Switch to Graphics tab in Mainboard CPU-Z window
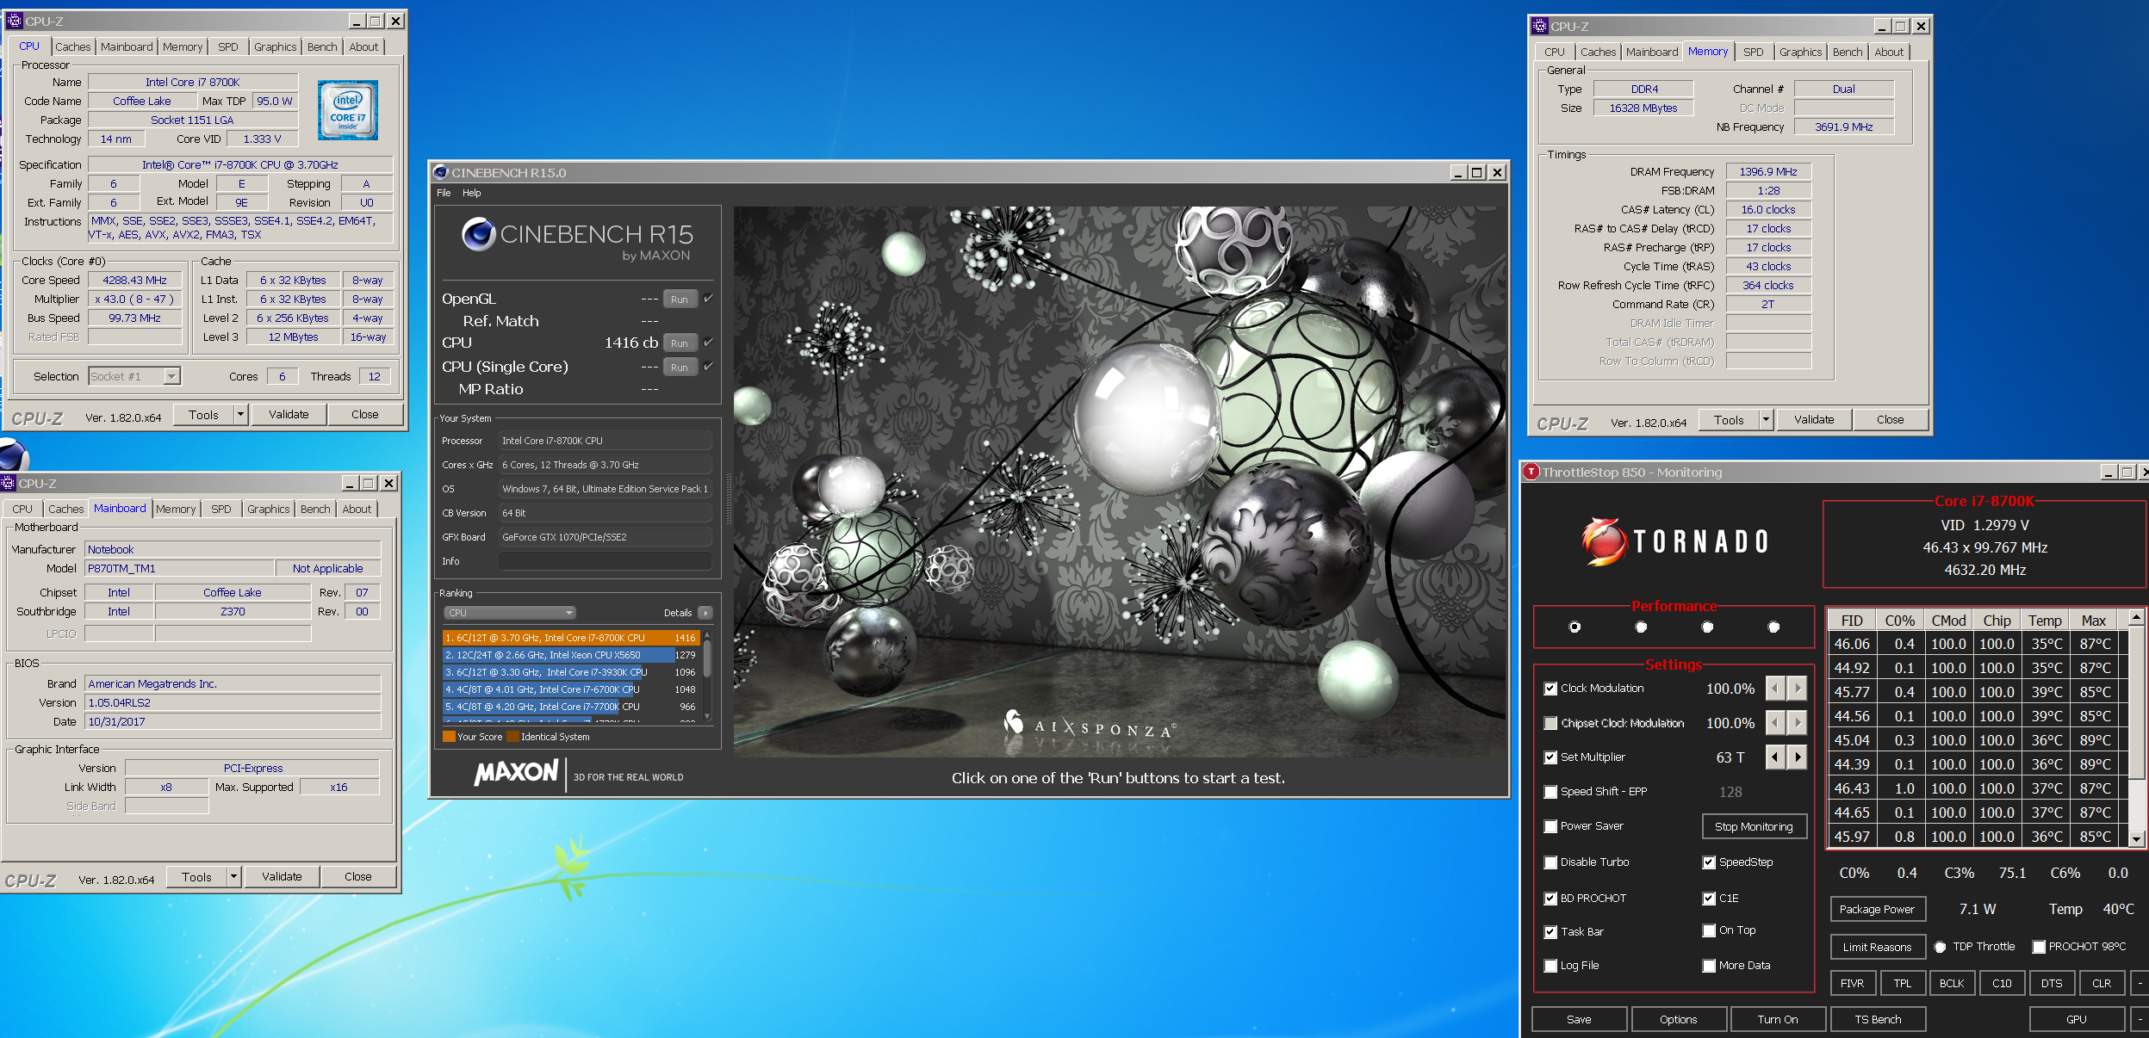The height and width of the screenshot is (1038, 2149). click(x=268, y=509)
